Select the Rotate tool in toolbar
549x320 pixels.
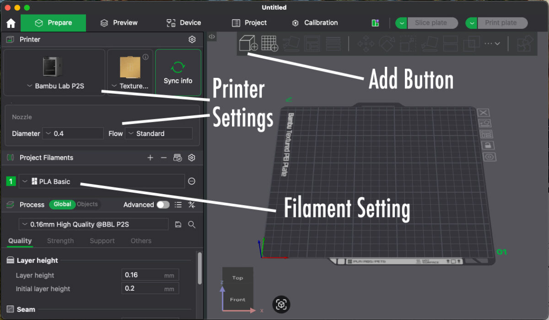387,44
